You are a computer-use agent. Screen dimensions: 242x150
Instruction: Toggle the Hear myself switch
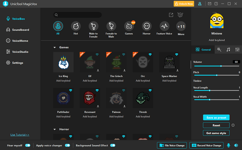click(x=28, y=146)
